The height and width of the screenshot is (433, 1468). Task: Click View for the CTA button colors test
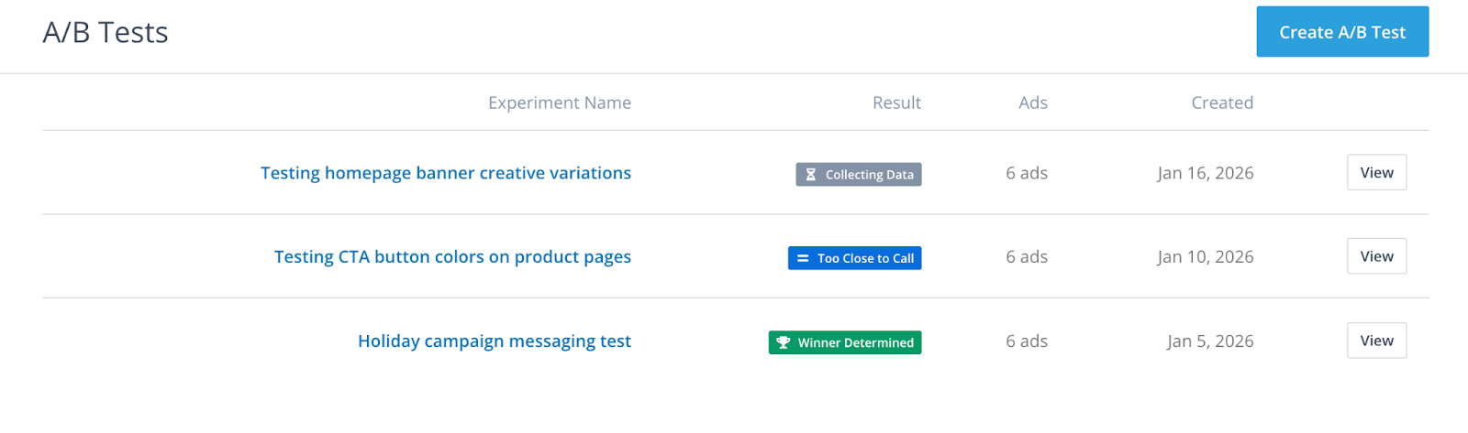[1375, 256]
